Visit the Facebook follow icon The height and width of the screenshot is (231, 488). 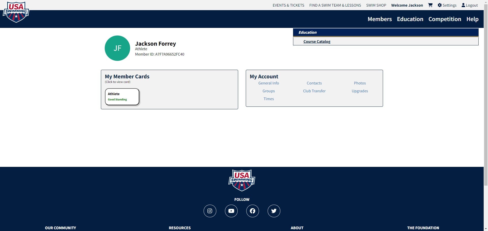252,211
